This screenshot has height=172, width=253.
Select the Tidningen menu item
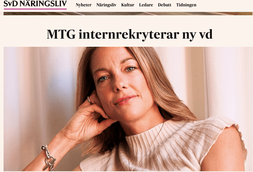[x=186, y=5]
